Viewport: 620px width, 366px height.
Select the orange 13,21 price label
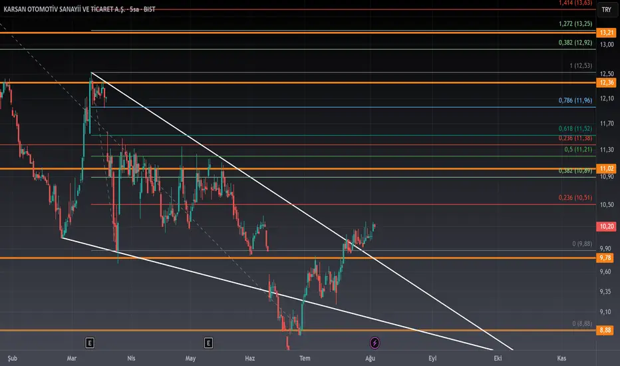[606, 33]
